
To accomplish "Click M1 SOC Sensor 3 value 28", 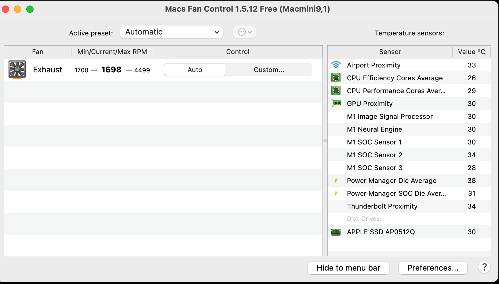I will (472, 168).
